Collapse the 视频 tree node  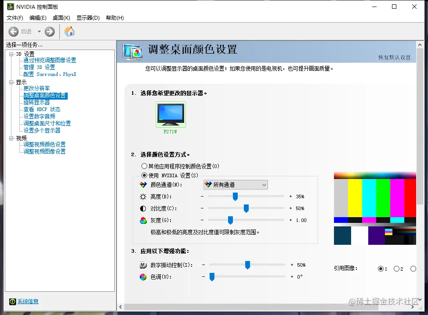tap(11, 138)
